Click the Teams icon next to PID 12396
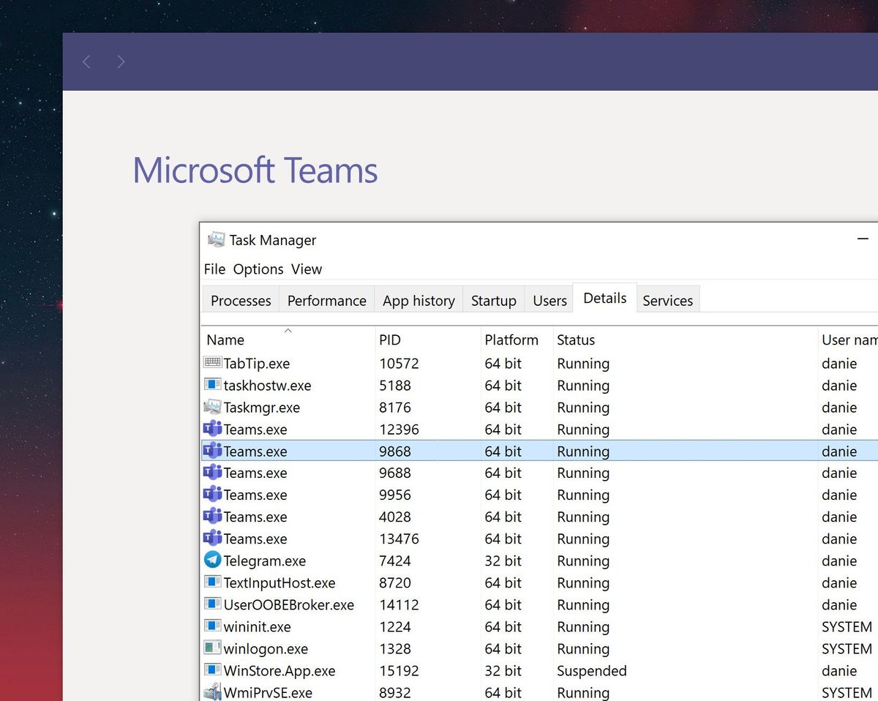This screenshot has height=701, width=878. point(212,429)
